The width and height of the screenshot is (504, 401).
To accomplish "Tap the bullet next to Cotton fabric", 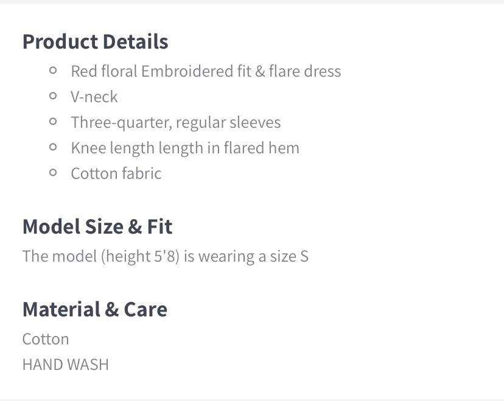I will coord(53,173).
